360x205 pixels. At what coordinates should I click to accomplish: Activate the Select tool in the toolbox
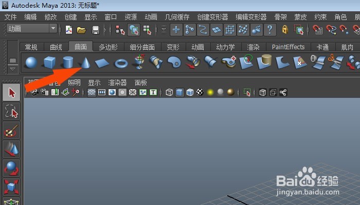click(x=11, y=92)
